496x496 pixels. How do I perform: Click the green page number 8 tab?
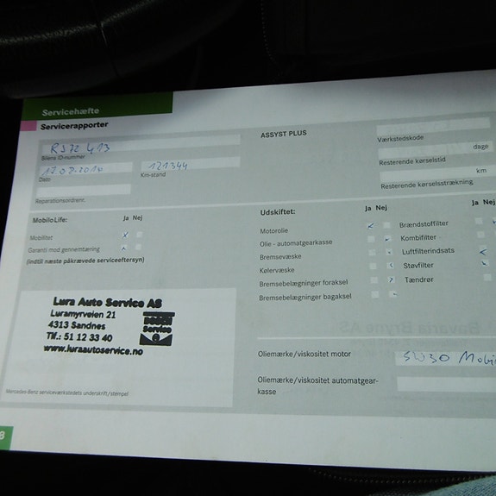click(6, 437)
